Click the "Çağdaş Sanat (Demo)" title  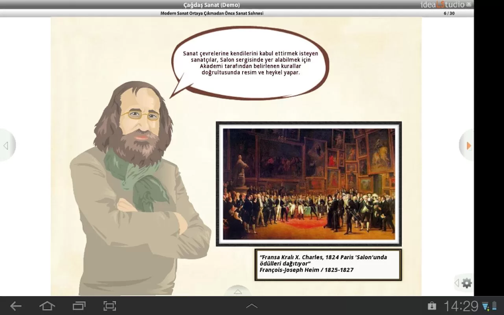click(x=212, y=4)
